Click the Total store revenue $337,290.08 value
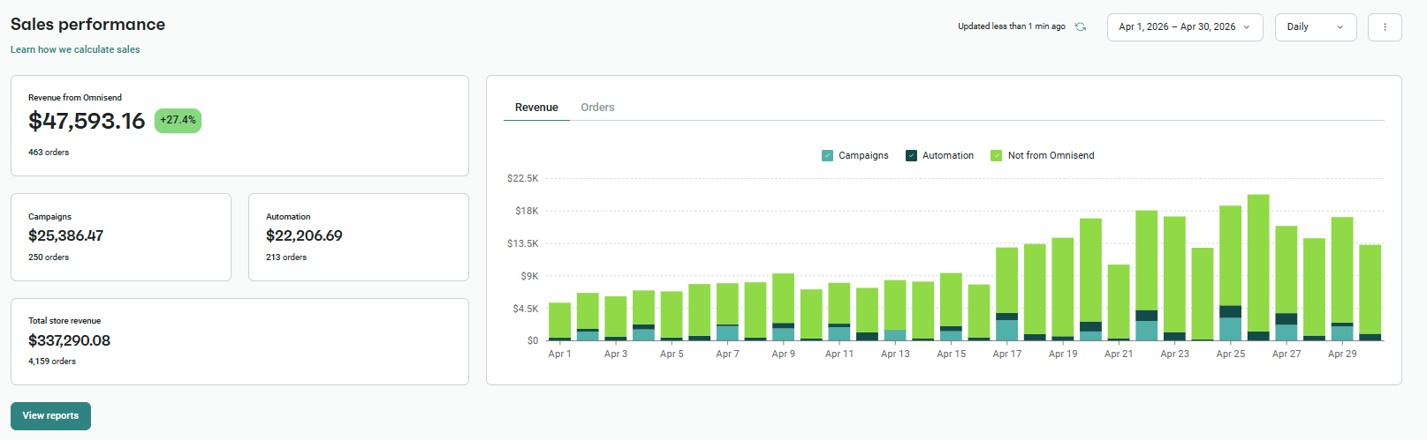This screenshot has width=1427, height=440. tap(69, 340)
